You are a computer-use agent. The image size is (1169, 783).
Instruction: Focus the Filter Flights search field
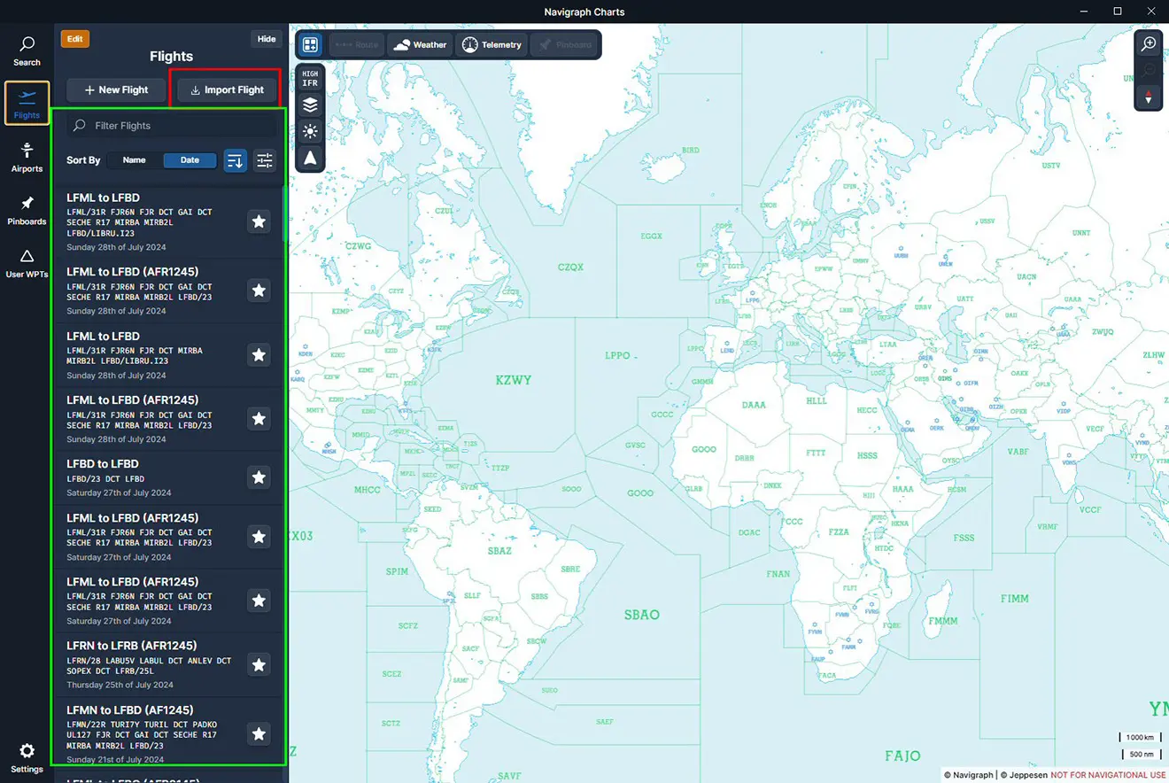point(172,126)
